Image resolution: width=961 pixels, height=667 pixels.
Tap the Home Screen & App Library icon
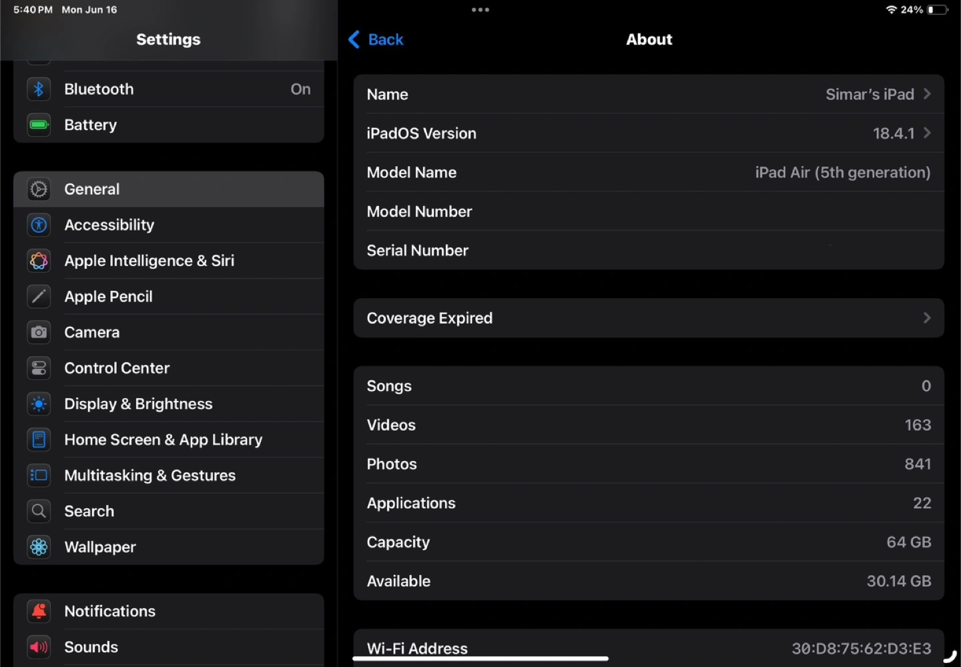[39, 440]
